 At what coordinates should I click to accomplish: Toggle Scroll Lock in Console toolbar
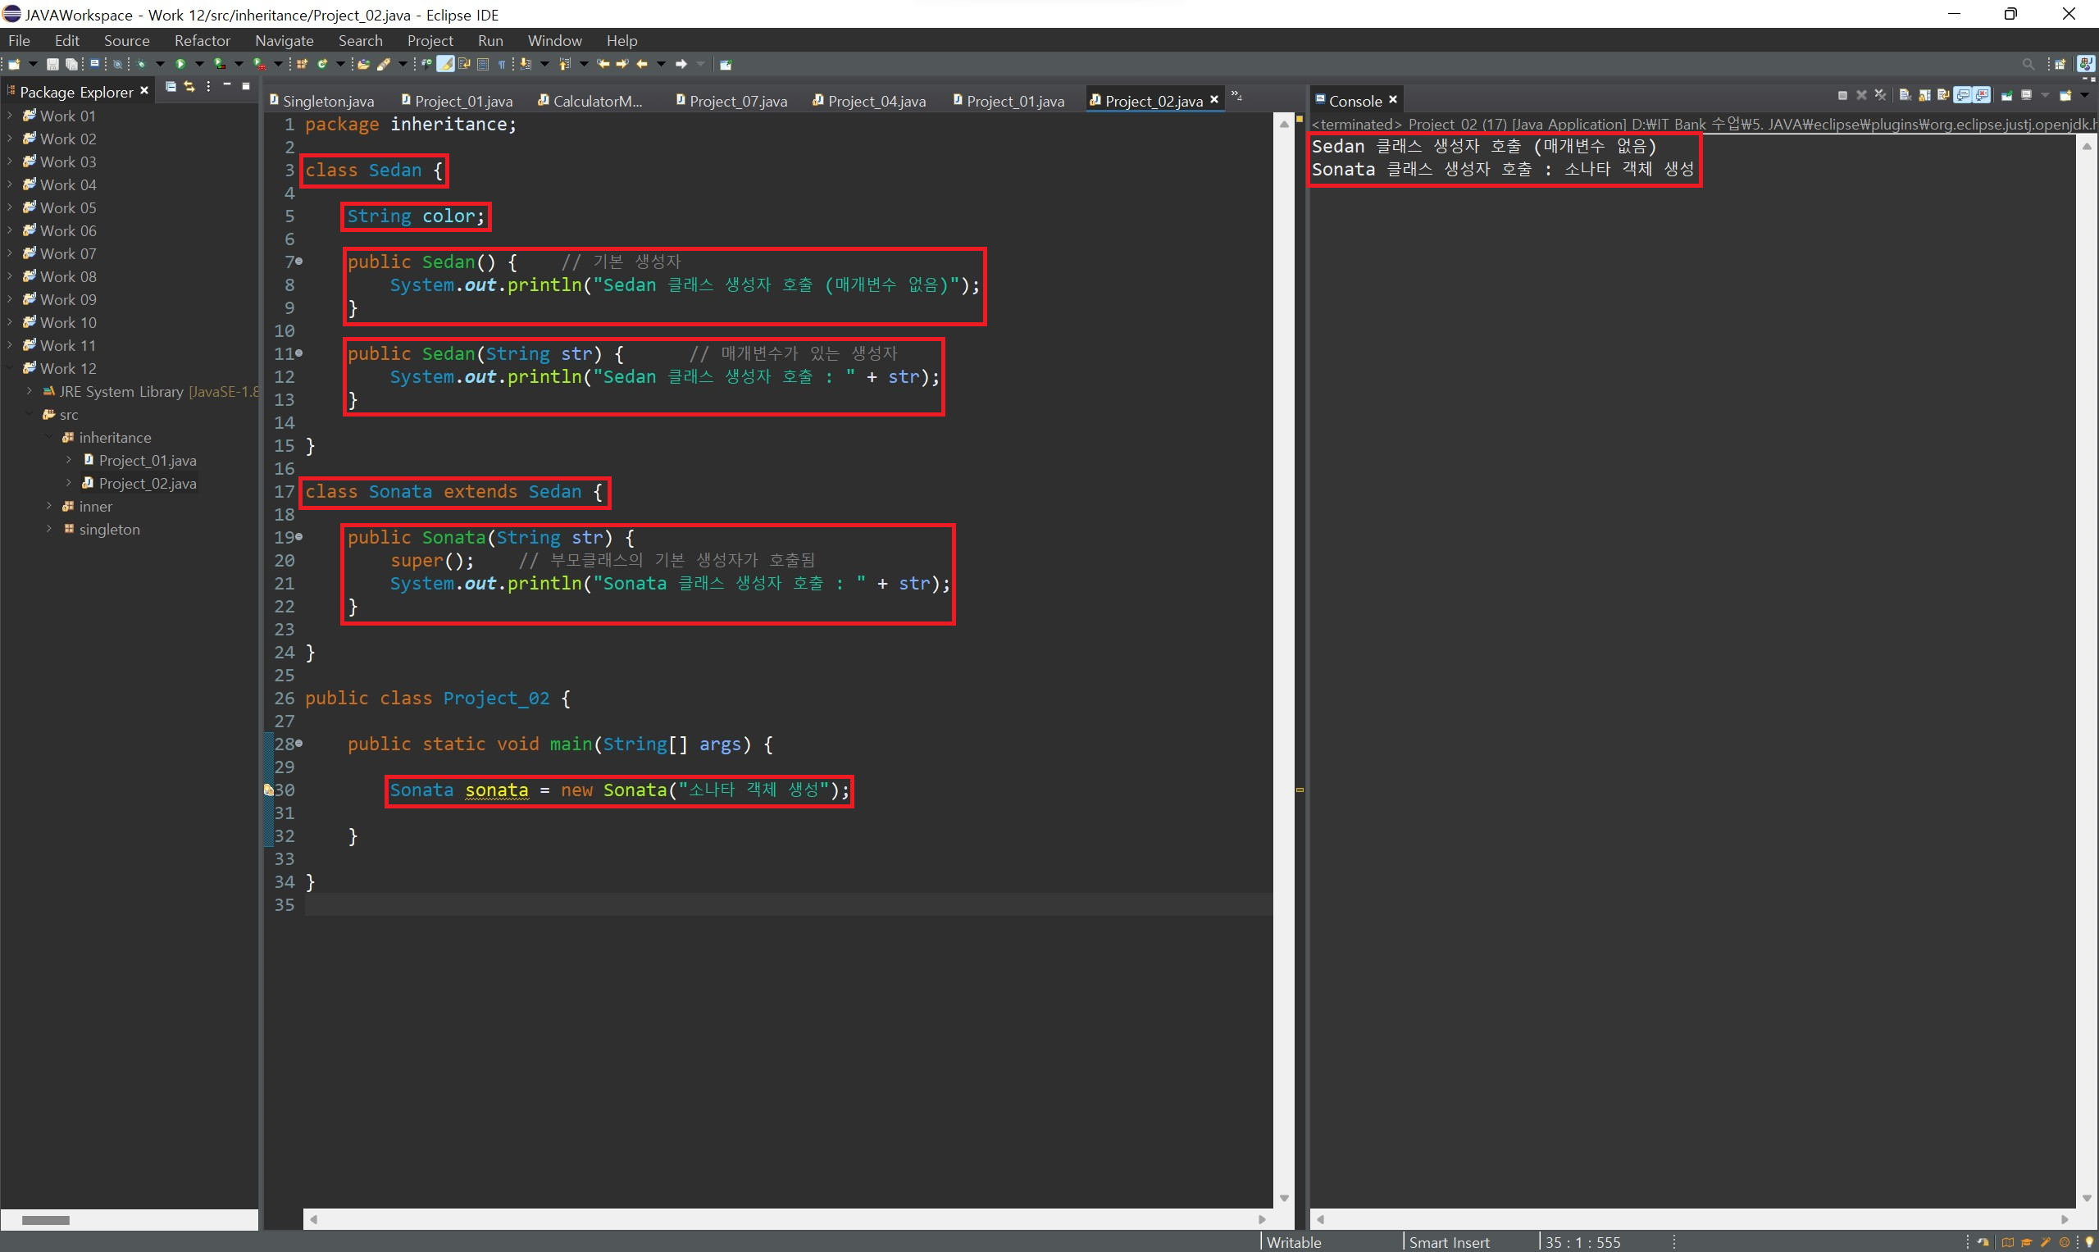(x=1924, y=95)
